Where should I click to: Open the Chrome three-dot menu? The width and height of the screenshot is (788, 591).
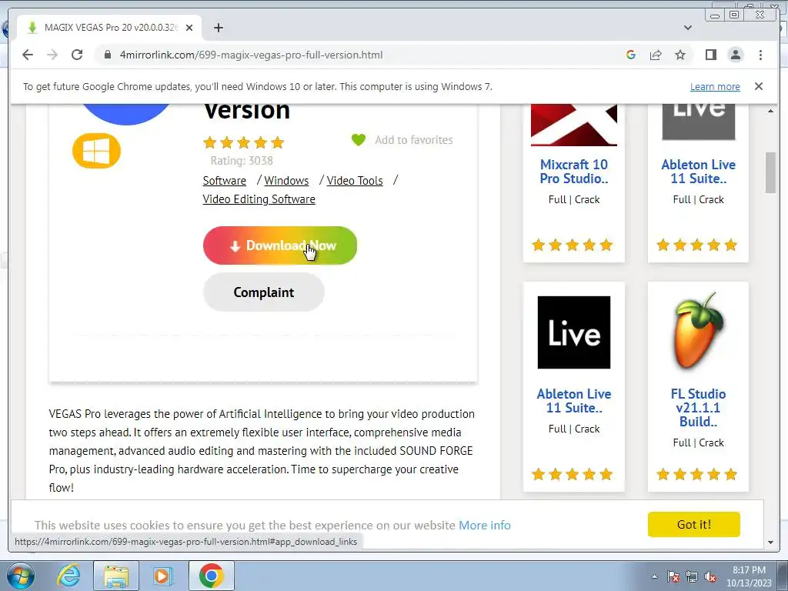(760, 55)
